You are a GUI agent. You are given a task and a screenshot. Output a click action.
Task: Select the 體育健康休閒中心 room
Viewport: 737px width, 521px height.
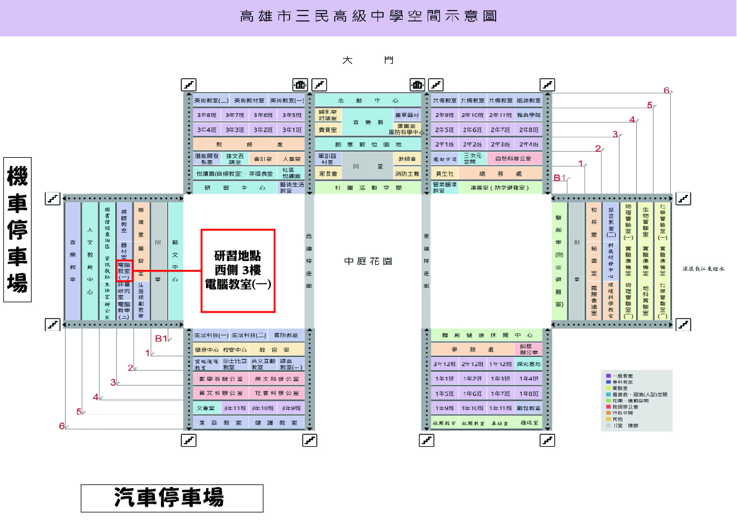[486, 335]
